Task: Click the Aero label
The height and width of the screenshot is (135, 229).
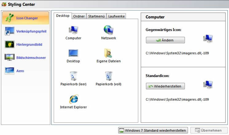Action: (20, 71)
